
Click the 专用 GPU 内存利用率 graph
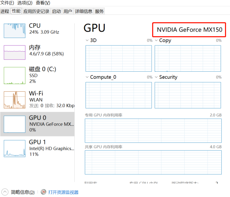(153, 131)
